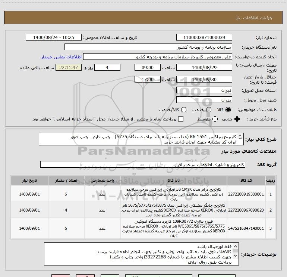Click the کد کالا column header

[x=246, y=181]
